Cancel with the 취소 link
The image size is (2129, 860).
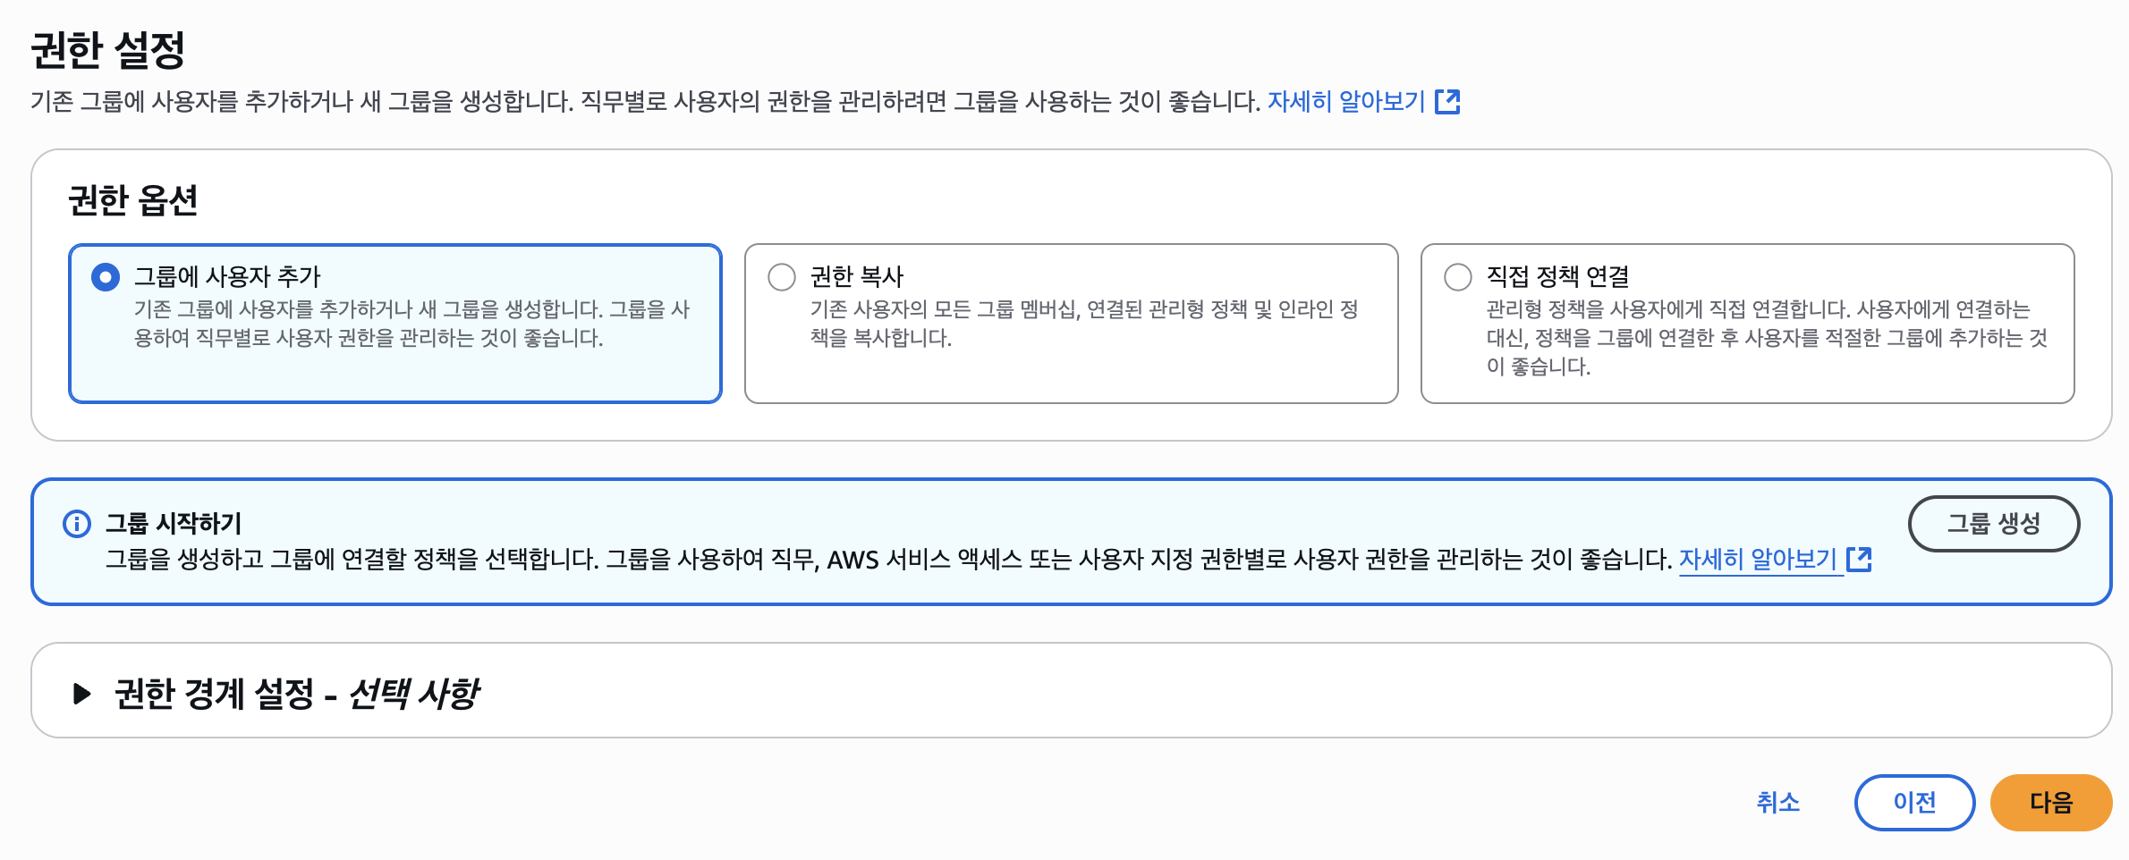pyautogui.click(x=1778, y=803)
